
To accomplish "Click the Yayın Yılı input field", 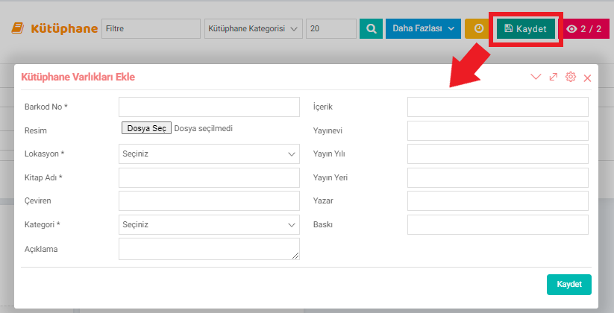I will [498, 154].
